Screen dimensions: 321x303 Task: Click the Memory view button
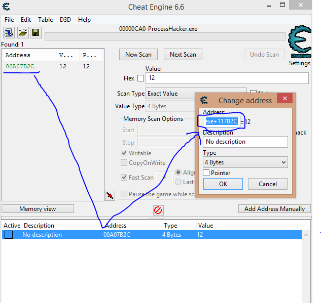(x=38, y=209)
